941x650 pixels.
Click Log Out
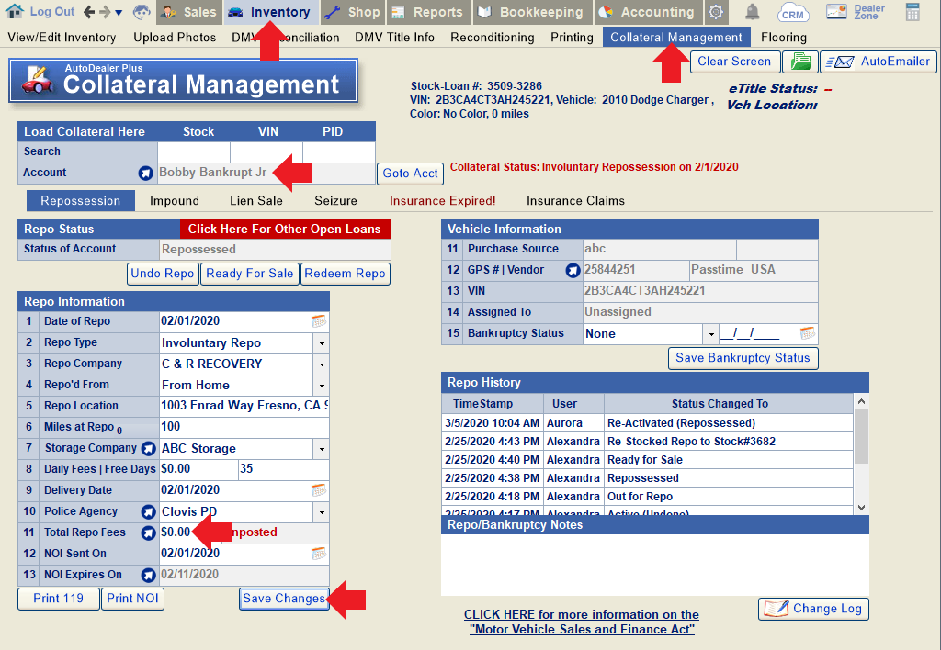[52, 11]
